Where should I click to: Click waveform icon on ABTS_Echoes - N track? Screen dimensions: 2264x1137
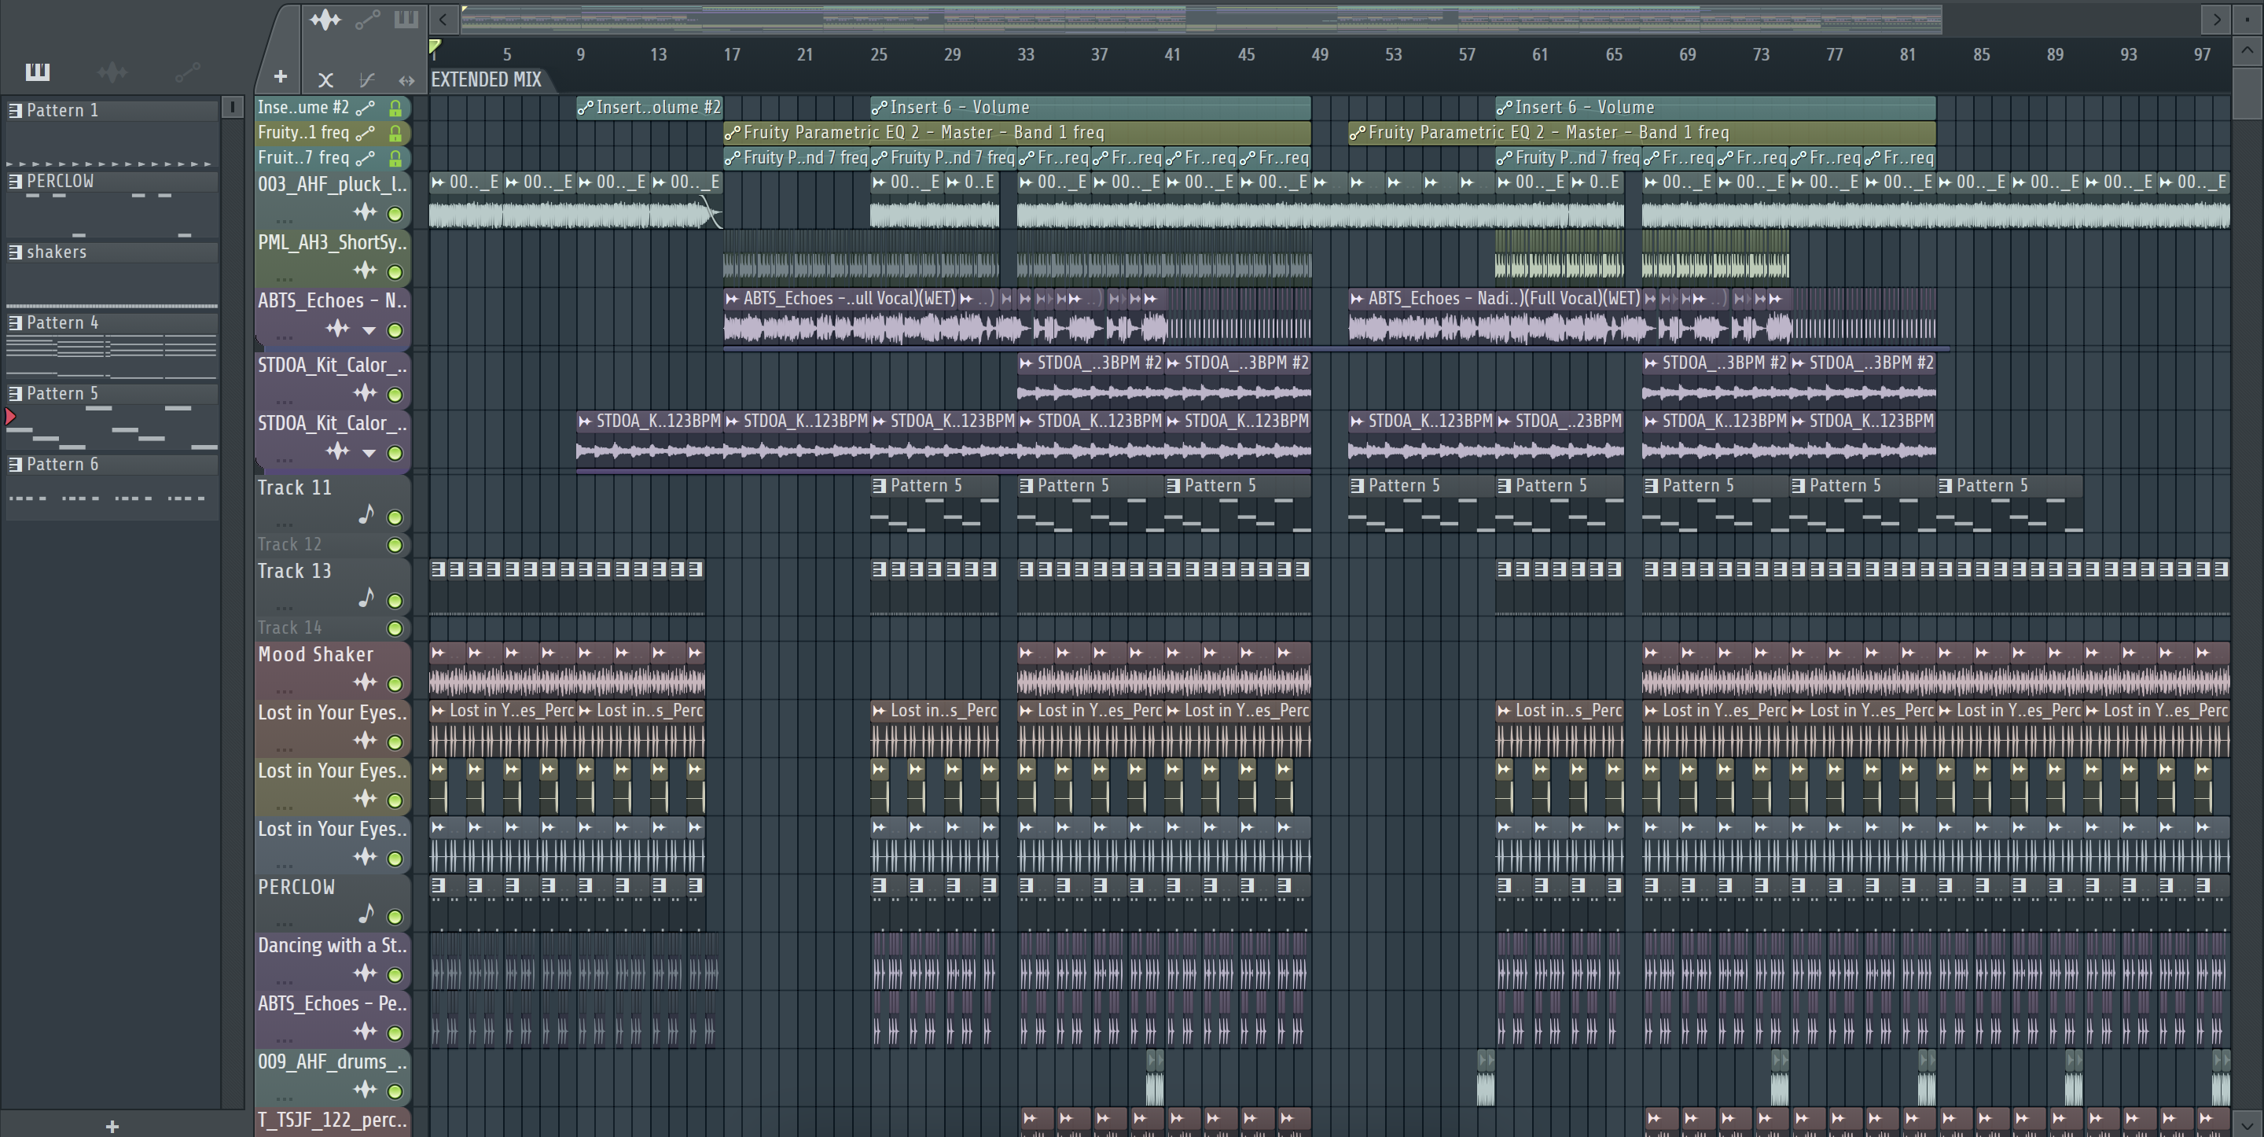point(337,328)
